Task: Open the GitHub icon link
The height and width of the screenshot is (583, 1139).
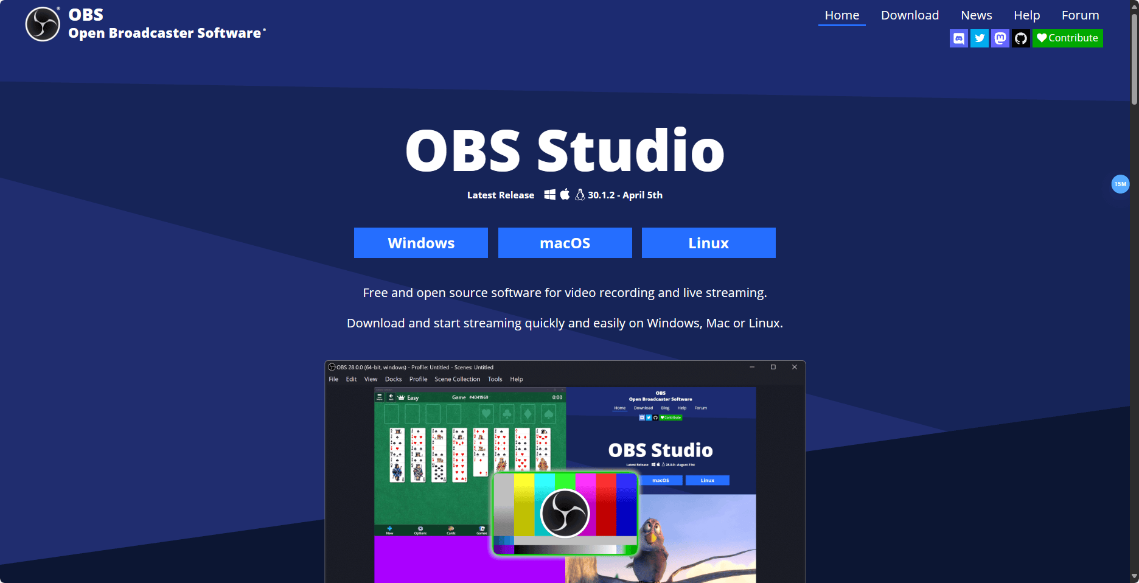Action: pyautogui.click(x=1021, y=38)
